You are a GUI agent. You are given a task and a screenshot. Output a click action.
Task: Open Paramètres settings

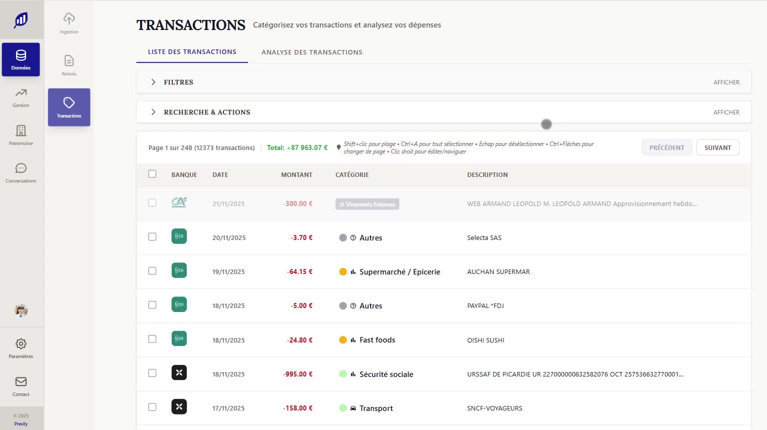click(21, 348)
